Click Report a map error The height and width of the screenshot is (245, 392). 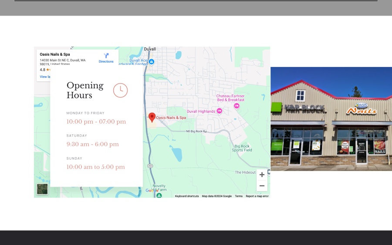click(257, 196)
